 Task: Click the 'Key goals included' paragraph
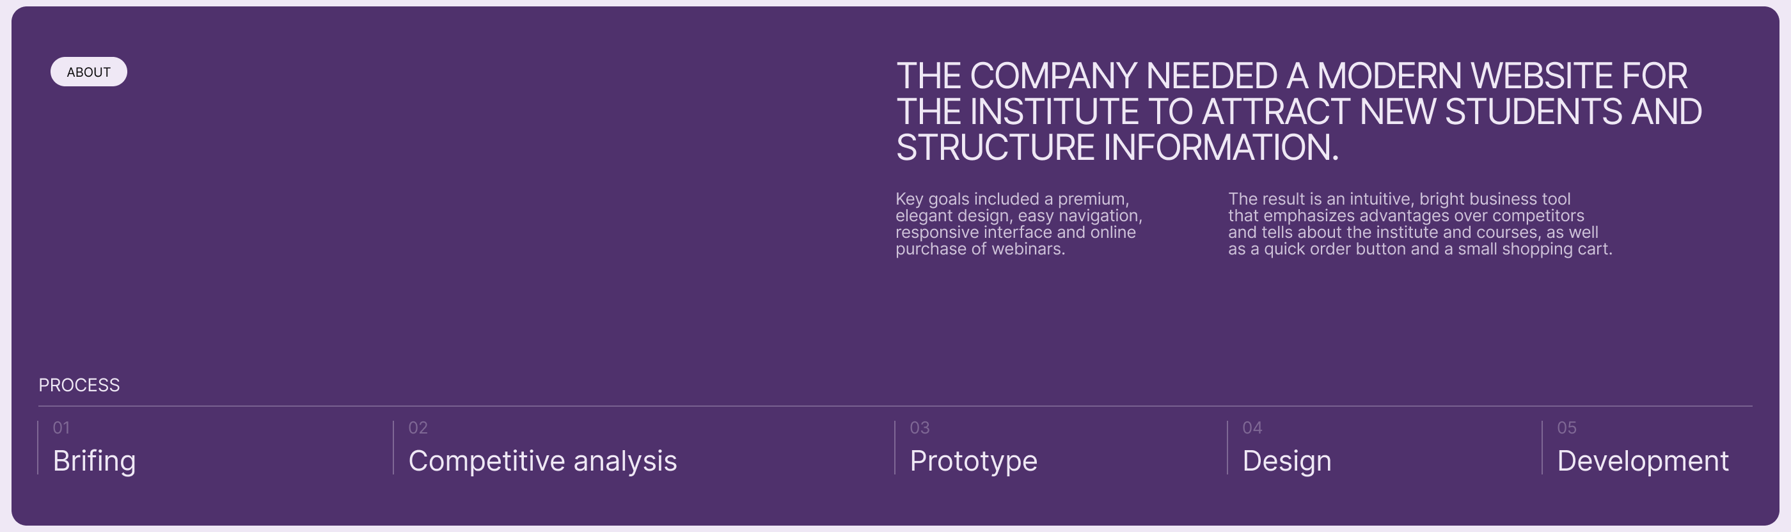coord(1018,224)
